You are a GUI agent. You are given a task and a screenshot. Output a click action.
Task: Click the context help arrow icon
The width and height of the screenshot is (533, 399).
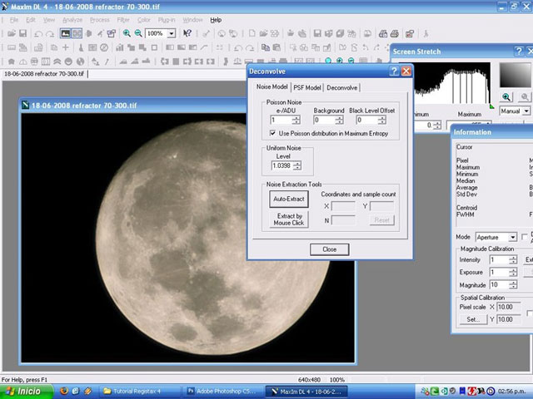click(187, 33)
